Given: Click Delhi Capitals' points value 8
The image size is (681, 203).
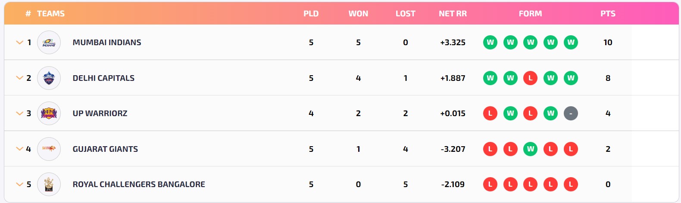Looking at the screenshot, I should click(608, 78).
